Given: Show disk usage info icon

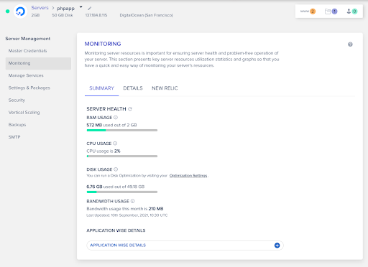Looking at the screenshot, I should 116,169.
